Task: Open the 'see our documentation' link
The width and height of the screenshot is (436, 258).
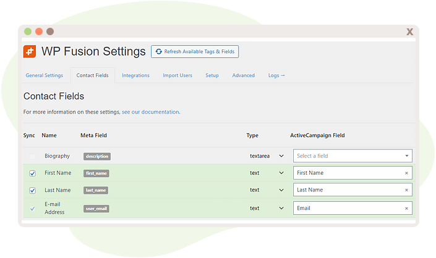Action: 150,112
